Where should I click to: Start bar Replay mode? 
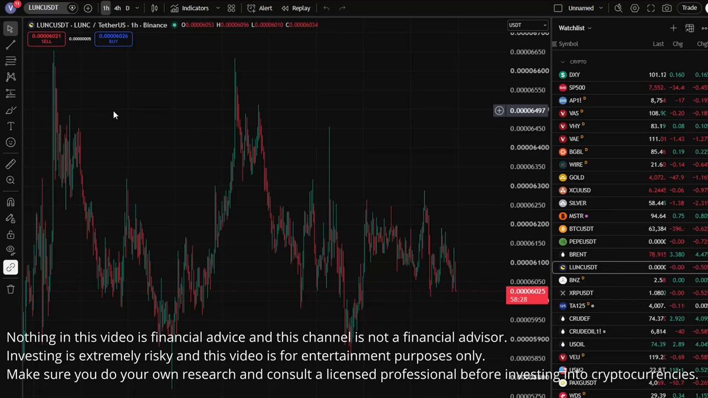click(x=296, y=8)
